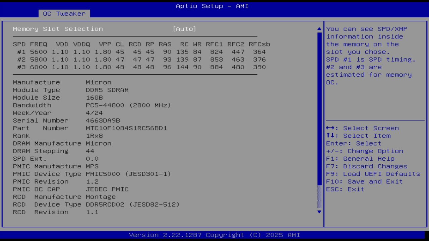
Task: Click RFC1 value 824
Action: coord(217,52)
